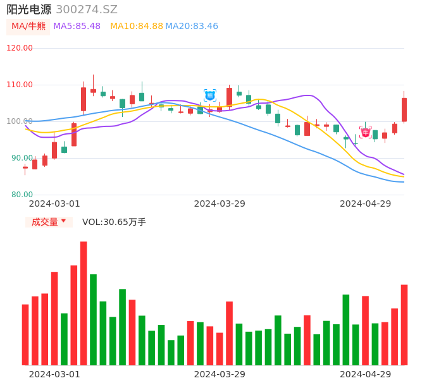Select the tallest red volume bar

click(x=84, y=303)
